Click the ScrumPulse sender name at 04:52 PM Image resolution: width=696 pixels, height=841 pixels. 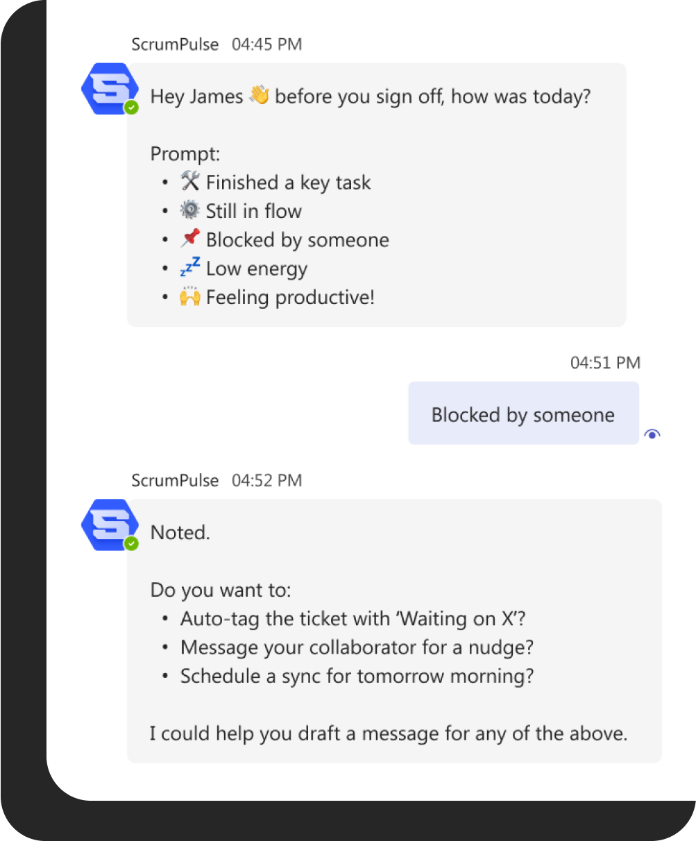175,480
